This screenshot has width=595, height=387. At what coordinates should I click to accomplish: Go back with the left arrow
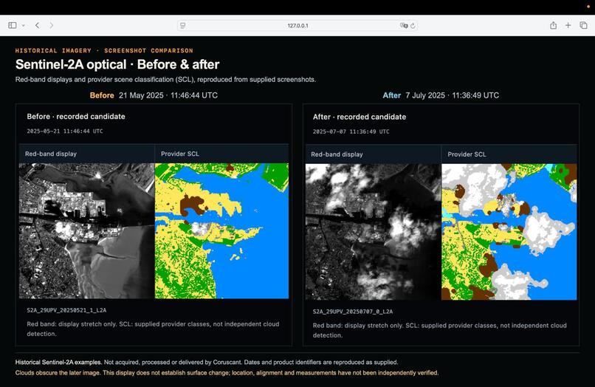[37, 25]
